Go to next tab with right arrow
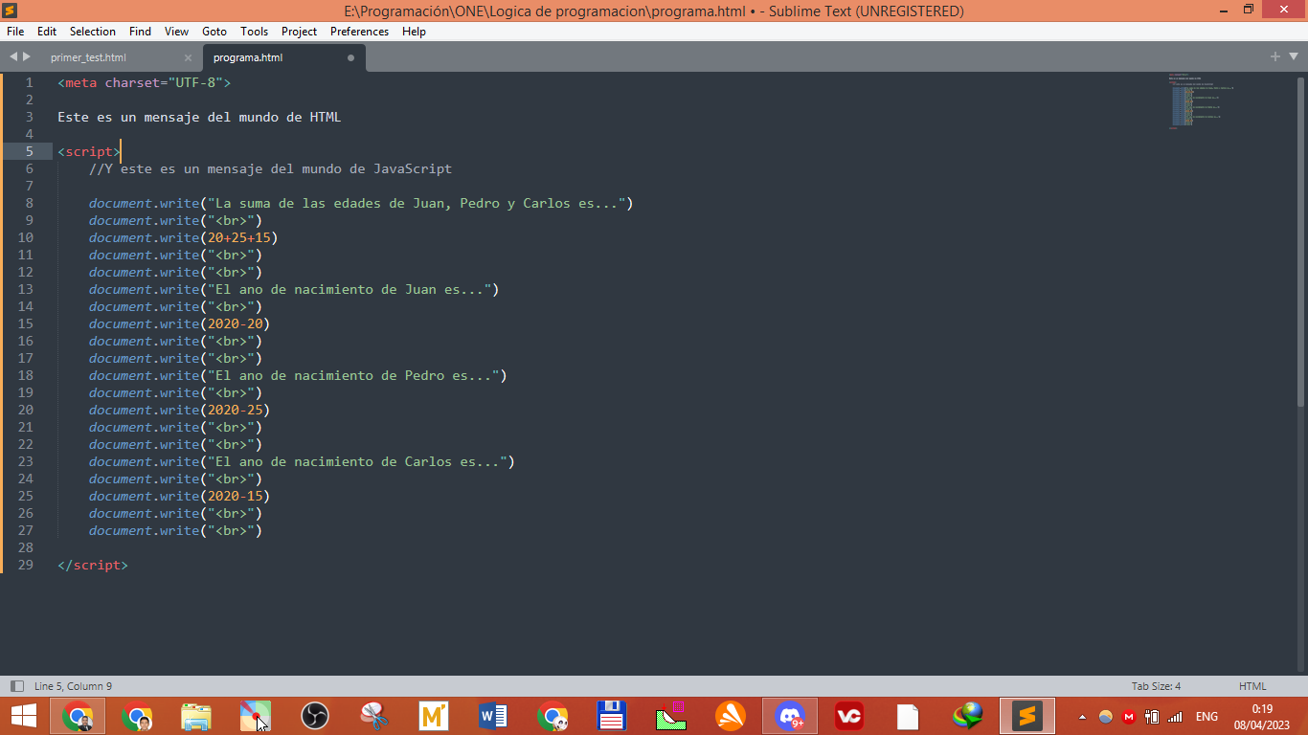Image resolution: width=1308 pixels, height=735 pixels. click(x=27, y=57)
